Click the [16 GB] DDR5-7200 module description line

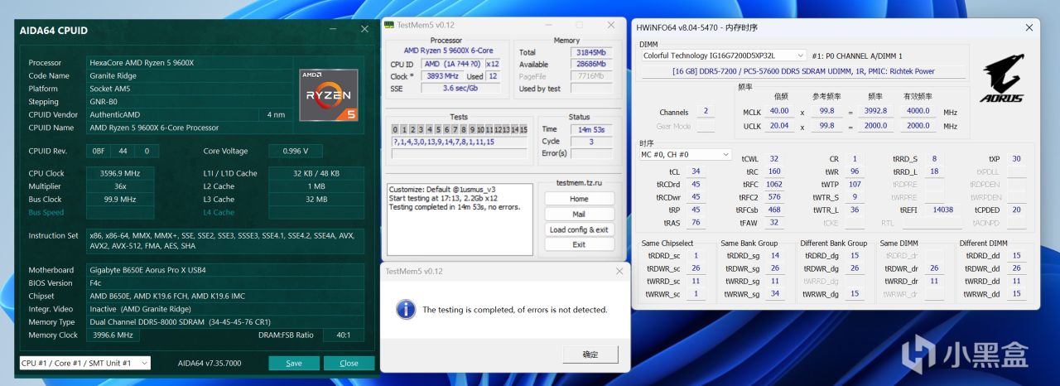tap(803, 71)
